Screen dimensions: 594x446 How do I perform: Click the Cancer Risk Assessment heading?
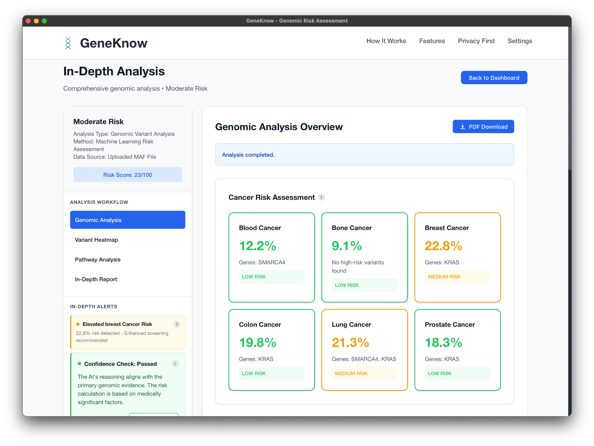pos(271,197)
